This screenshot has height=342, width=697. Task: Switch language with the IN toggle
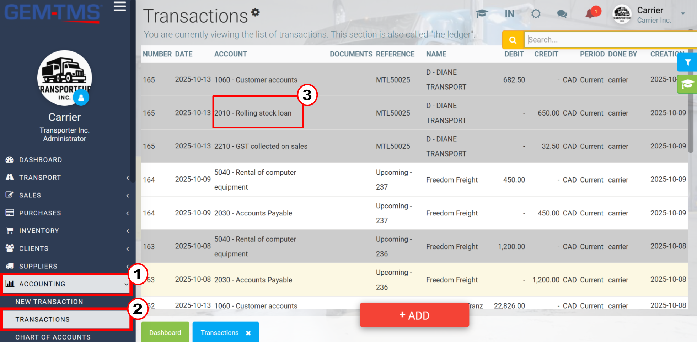(x=509, y=14)
